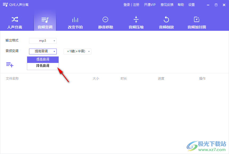This screenshot has width=229, height=154.
Task: Open the 音频压缩 audio compression tool
Action: 136,22
